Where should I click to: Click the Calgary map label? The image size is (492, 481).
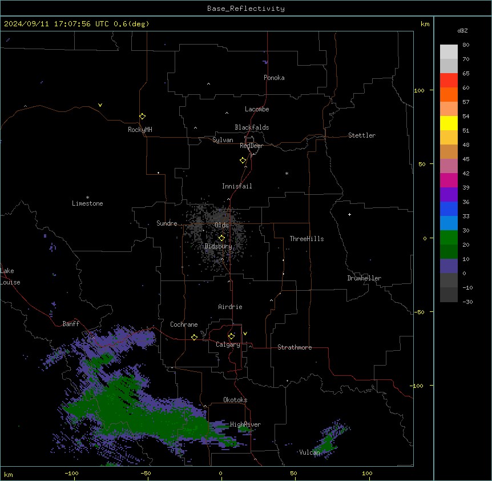[x=228, y=344]
